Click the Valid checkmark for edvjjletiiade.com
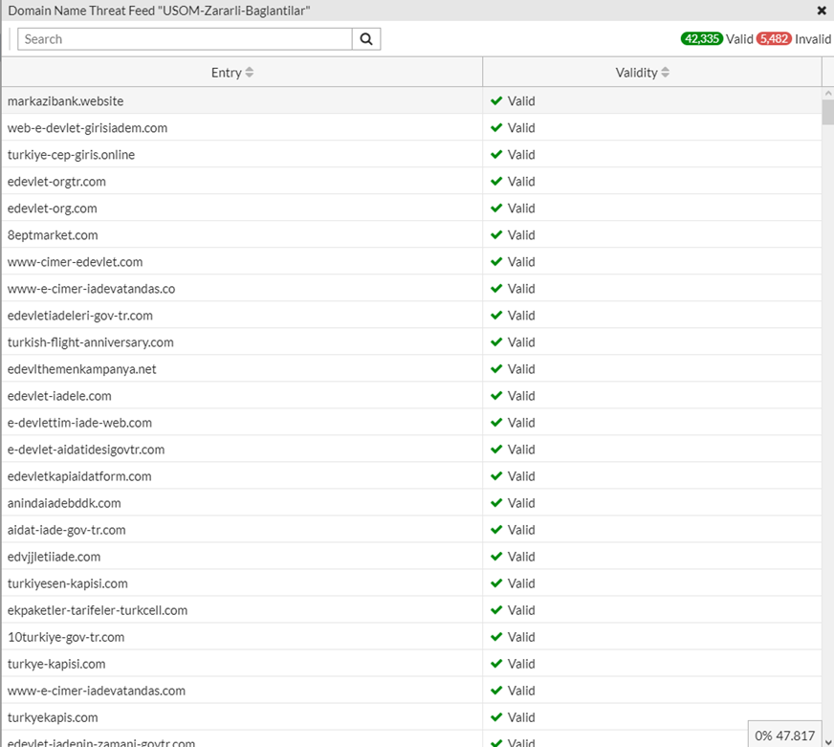This screenshot has height=747, width=834. point(496,557)
